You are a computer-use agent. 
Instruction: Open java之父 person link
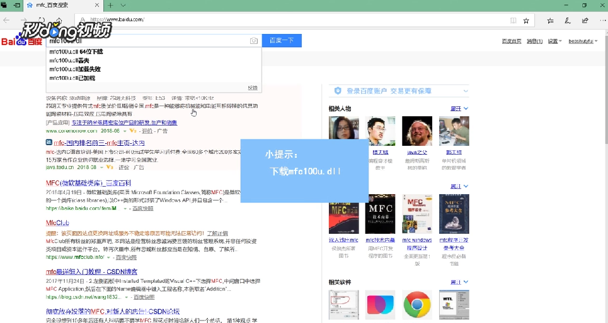tap(417, 153)
